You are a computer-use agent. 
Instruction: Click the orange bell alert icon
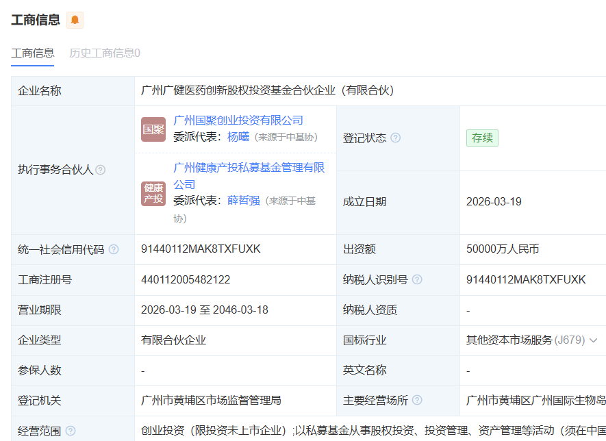pos(75,20)
